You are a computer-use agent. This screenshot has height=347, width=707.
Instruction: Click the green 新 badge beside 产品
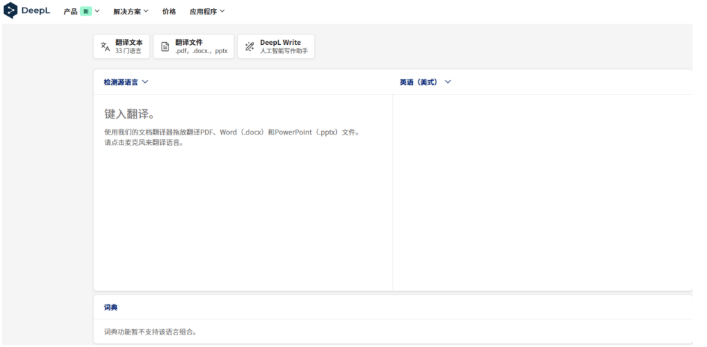click(x=86, y=12)
